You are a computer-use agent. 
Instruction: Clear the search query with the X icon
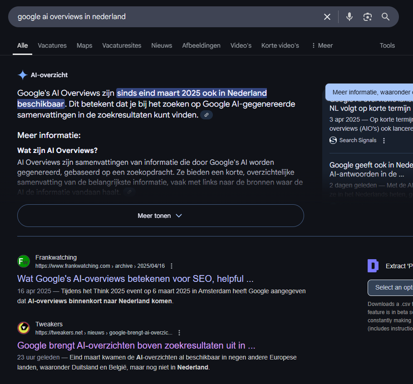coord(327,17)
